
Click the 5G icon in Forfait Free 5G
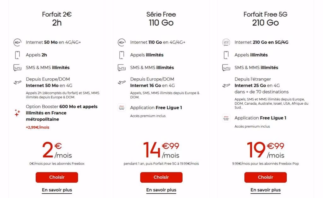(226, 42)
